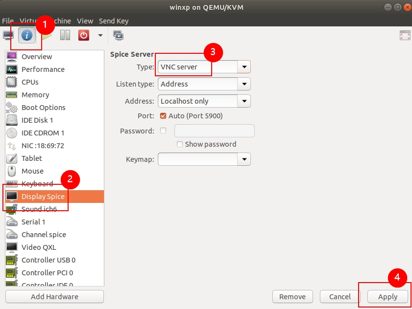Toggle fullscreen icon at toolbar right
This screenshot has height=309, width=412.
coord(405,35)
